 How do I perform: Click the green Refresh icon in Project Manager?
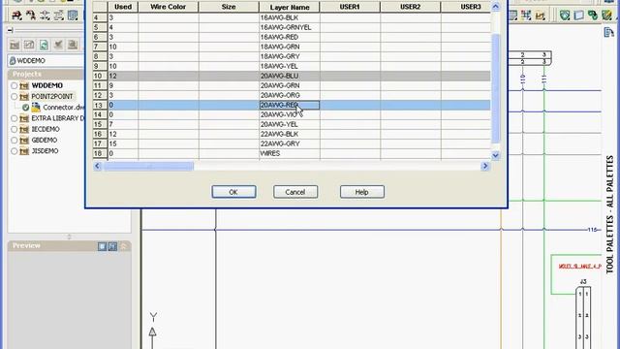[44, 45]
